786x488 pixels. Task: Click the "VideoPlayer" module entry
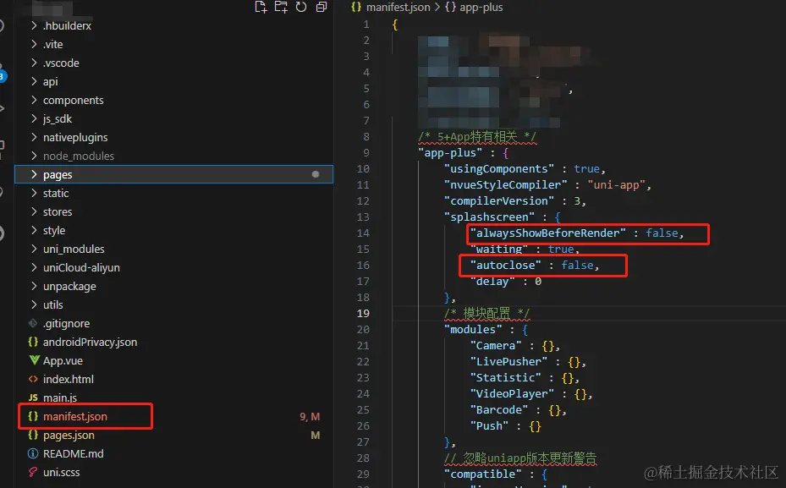click(x=512, y=393)
